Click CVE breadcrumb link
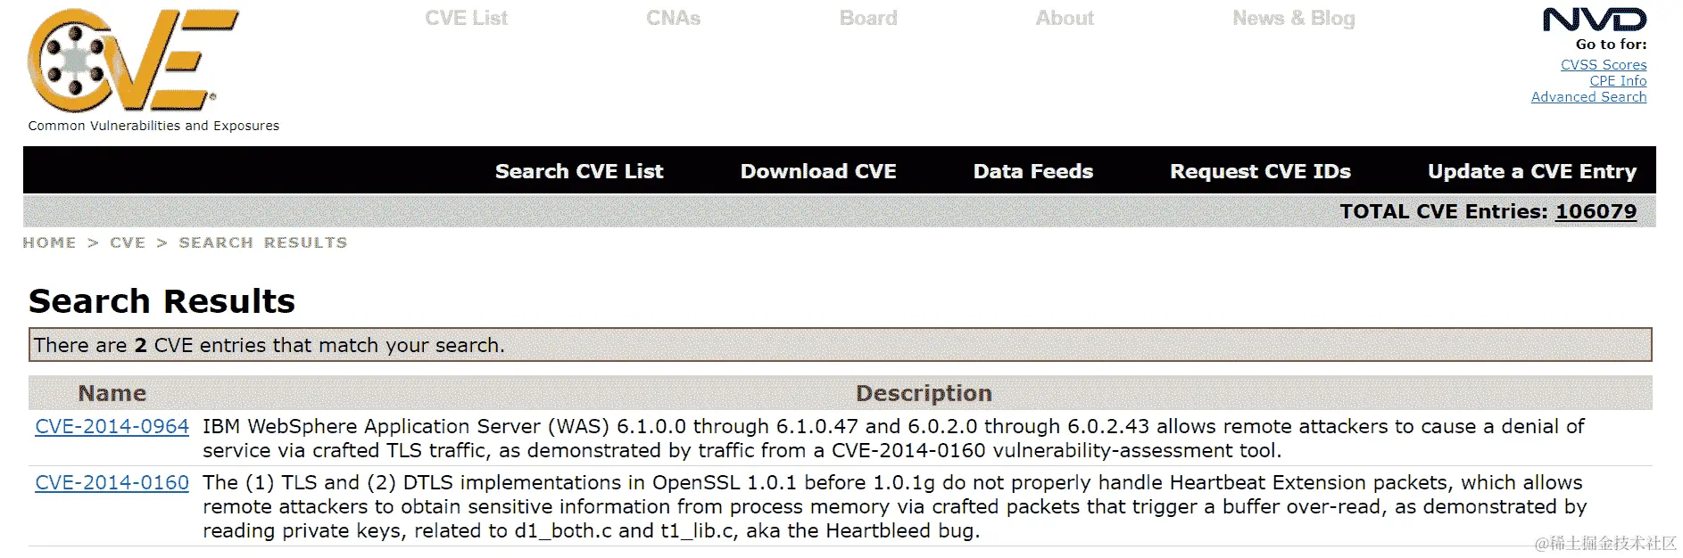This screenshot has width=1683, height=558. click(x=128, y=242)
